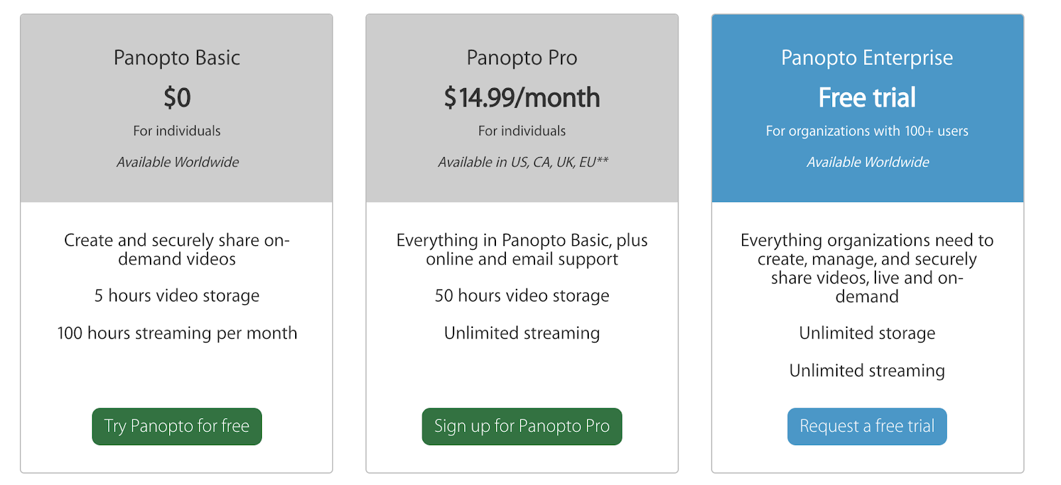Image resolution: width=1061 pixels, height=485 pixels.
Task: Select the Panopto Enterprise heading
Action: coord(867,58)
